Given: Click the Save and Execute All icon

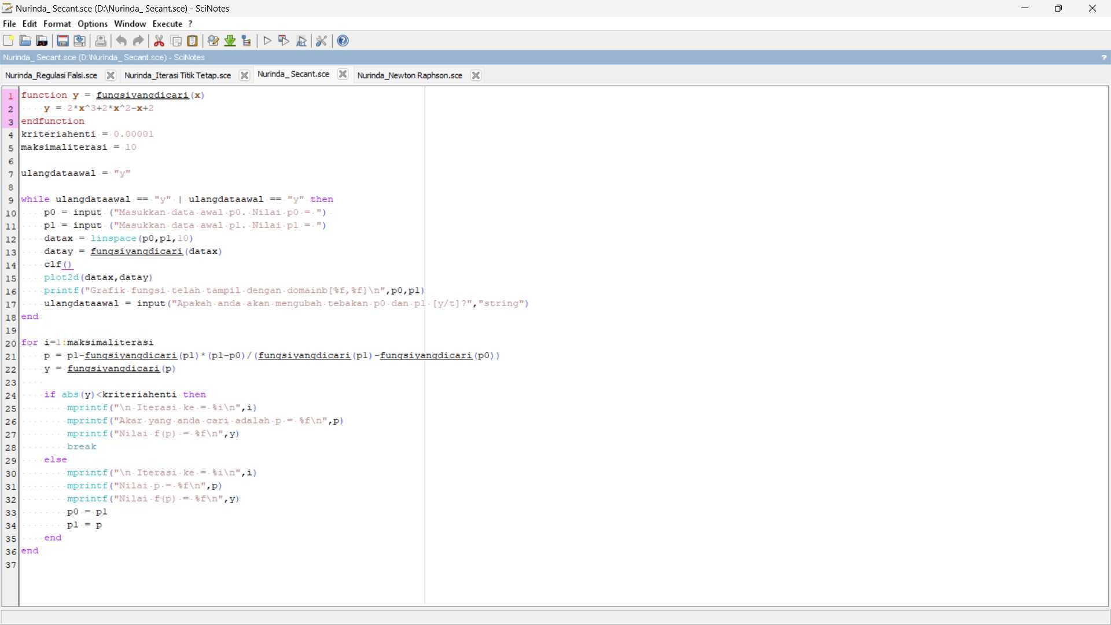Looking at the screenshot, I should coord(301,41).
